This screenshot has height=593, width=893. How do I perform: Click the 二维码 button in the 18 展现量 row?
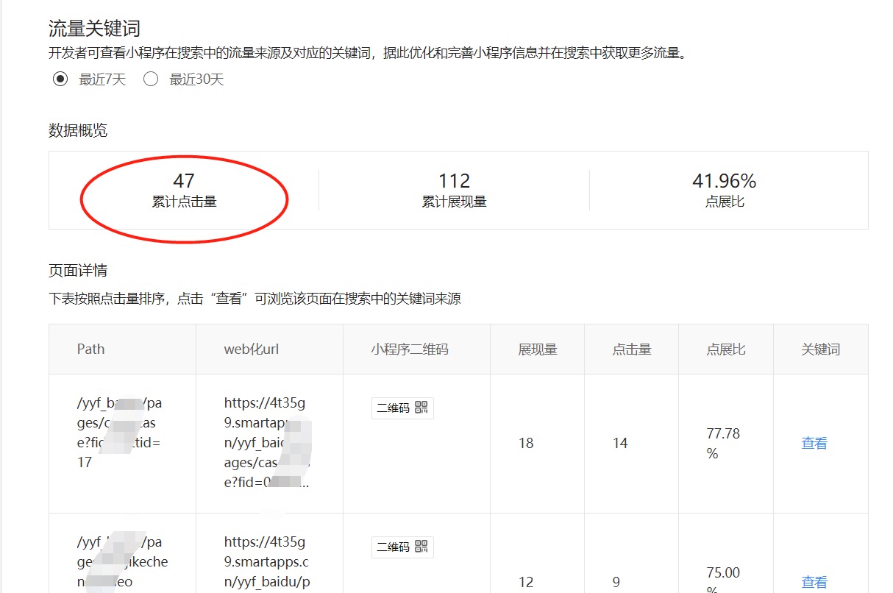[x=402, y=408]
